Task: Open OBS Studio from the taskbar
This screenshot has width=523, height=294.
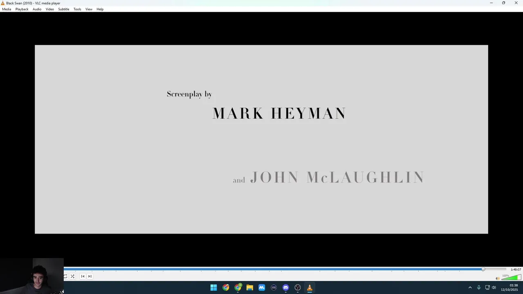Action: [298, 287]
